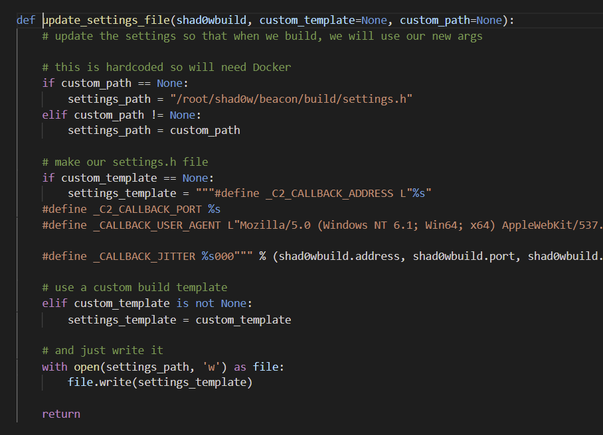Click the text shad0wbuild.address

tap(339, 256)
